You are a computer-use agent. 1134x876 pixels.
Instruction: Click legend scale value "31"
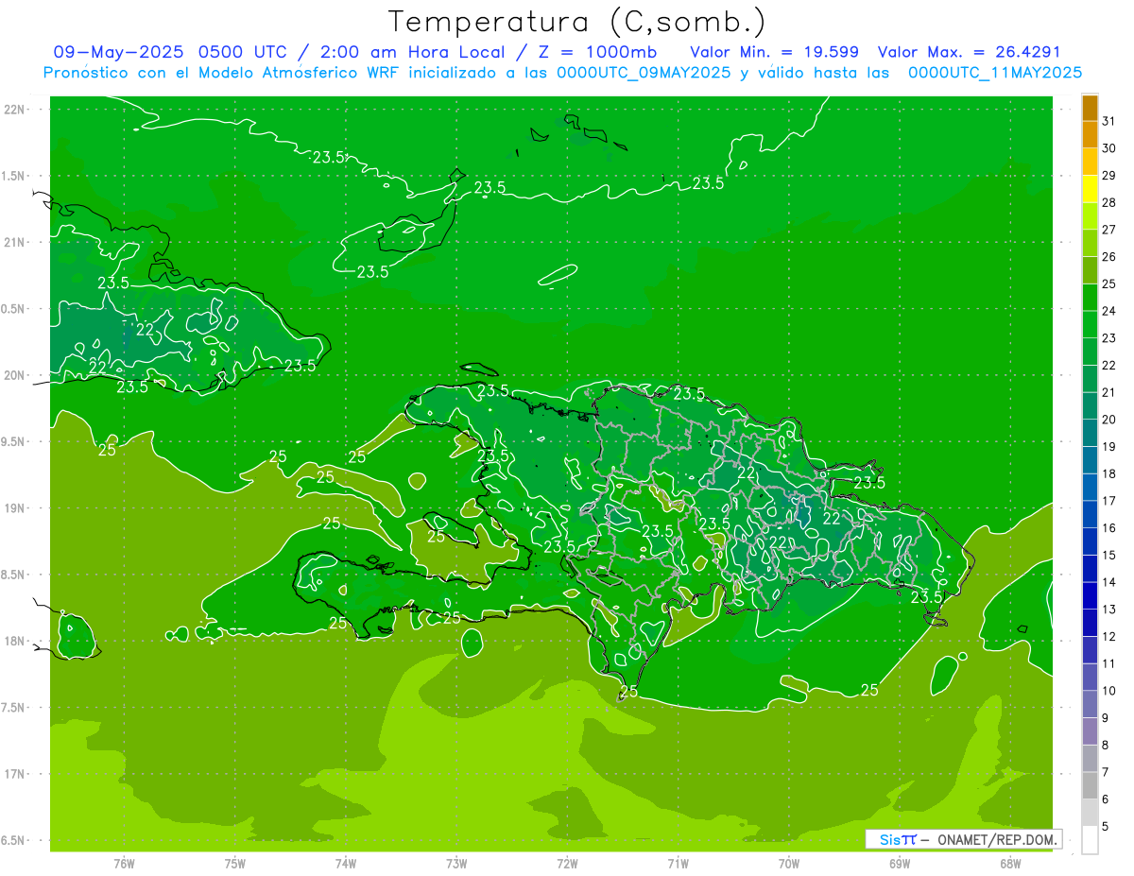(x=1109, y=120)
